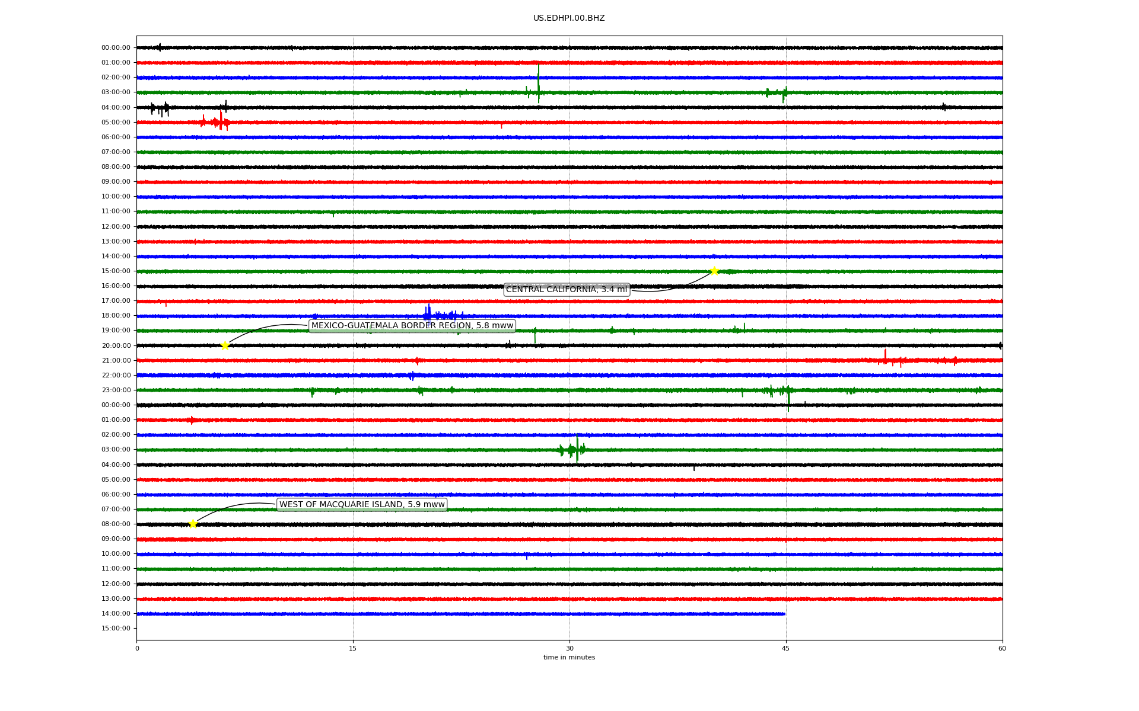This screenshot has height=711, width=1139.
Task: Click the 'time in minutes' axis label
Action: tap(568, 657)
